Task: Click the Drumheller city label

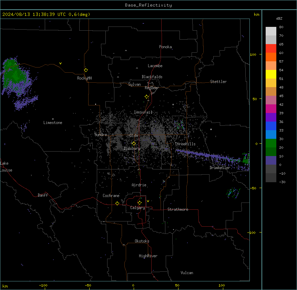Action: pos(220,168)
